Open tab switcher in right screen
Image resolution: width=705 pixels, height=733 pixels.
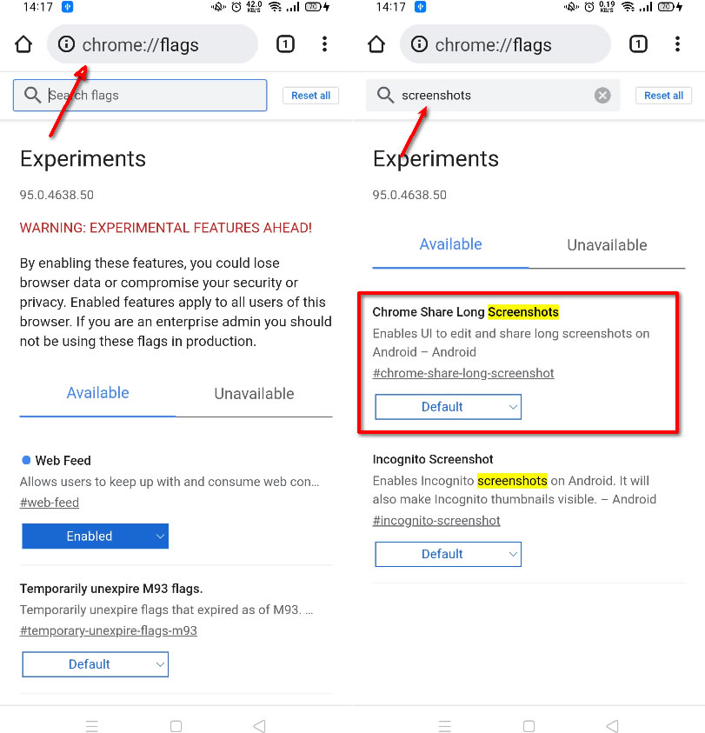tap(639, 44)
